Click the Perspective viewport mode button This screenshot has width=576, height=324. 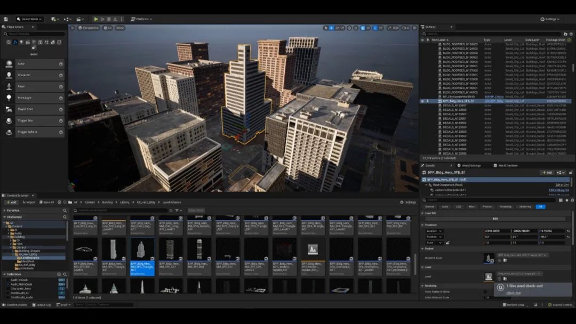[x=88, y=28]
